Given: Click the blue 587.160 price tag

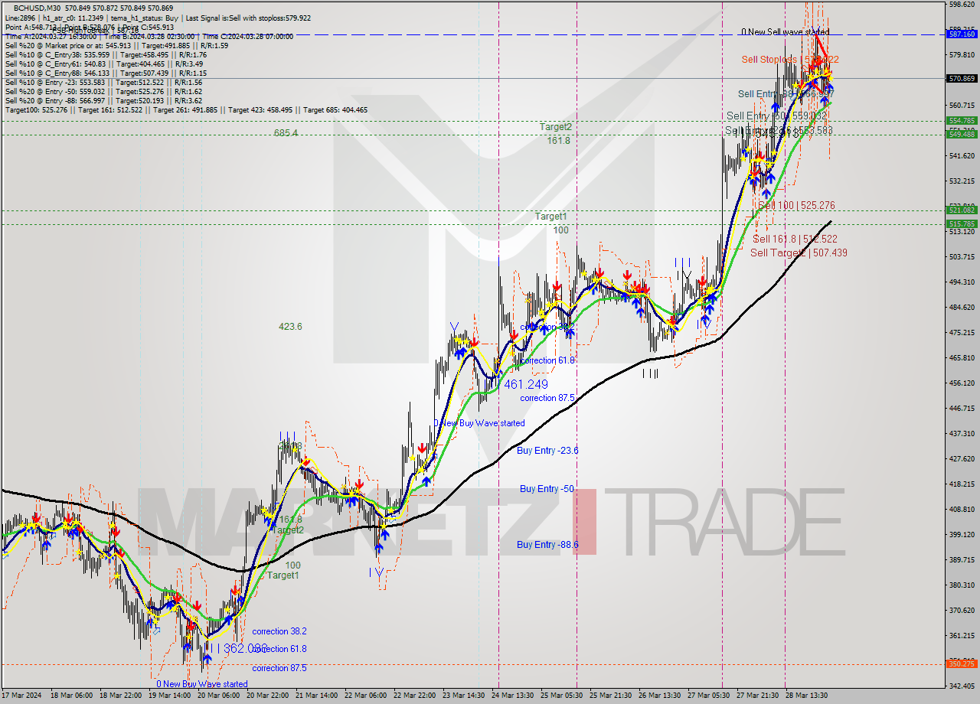Looking at the screenshot, I should 962,34.
